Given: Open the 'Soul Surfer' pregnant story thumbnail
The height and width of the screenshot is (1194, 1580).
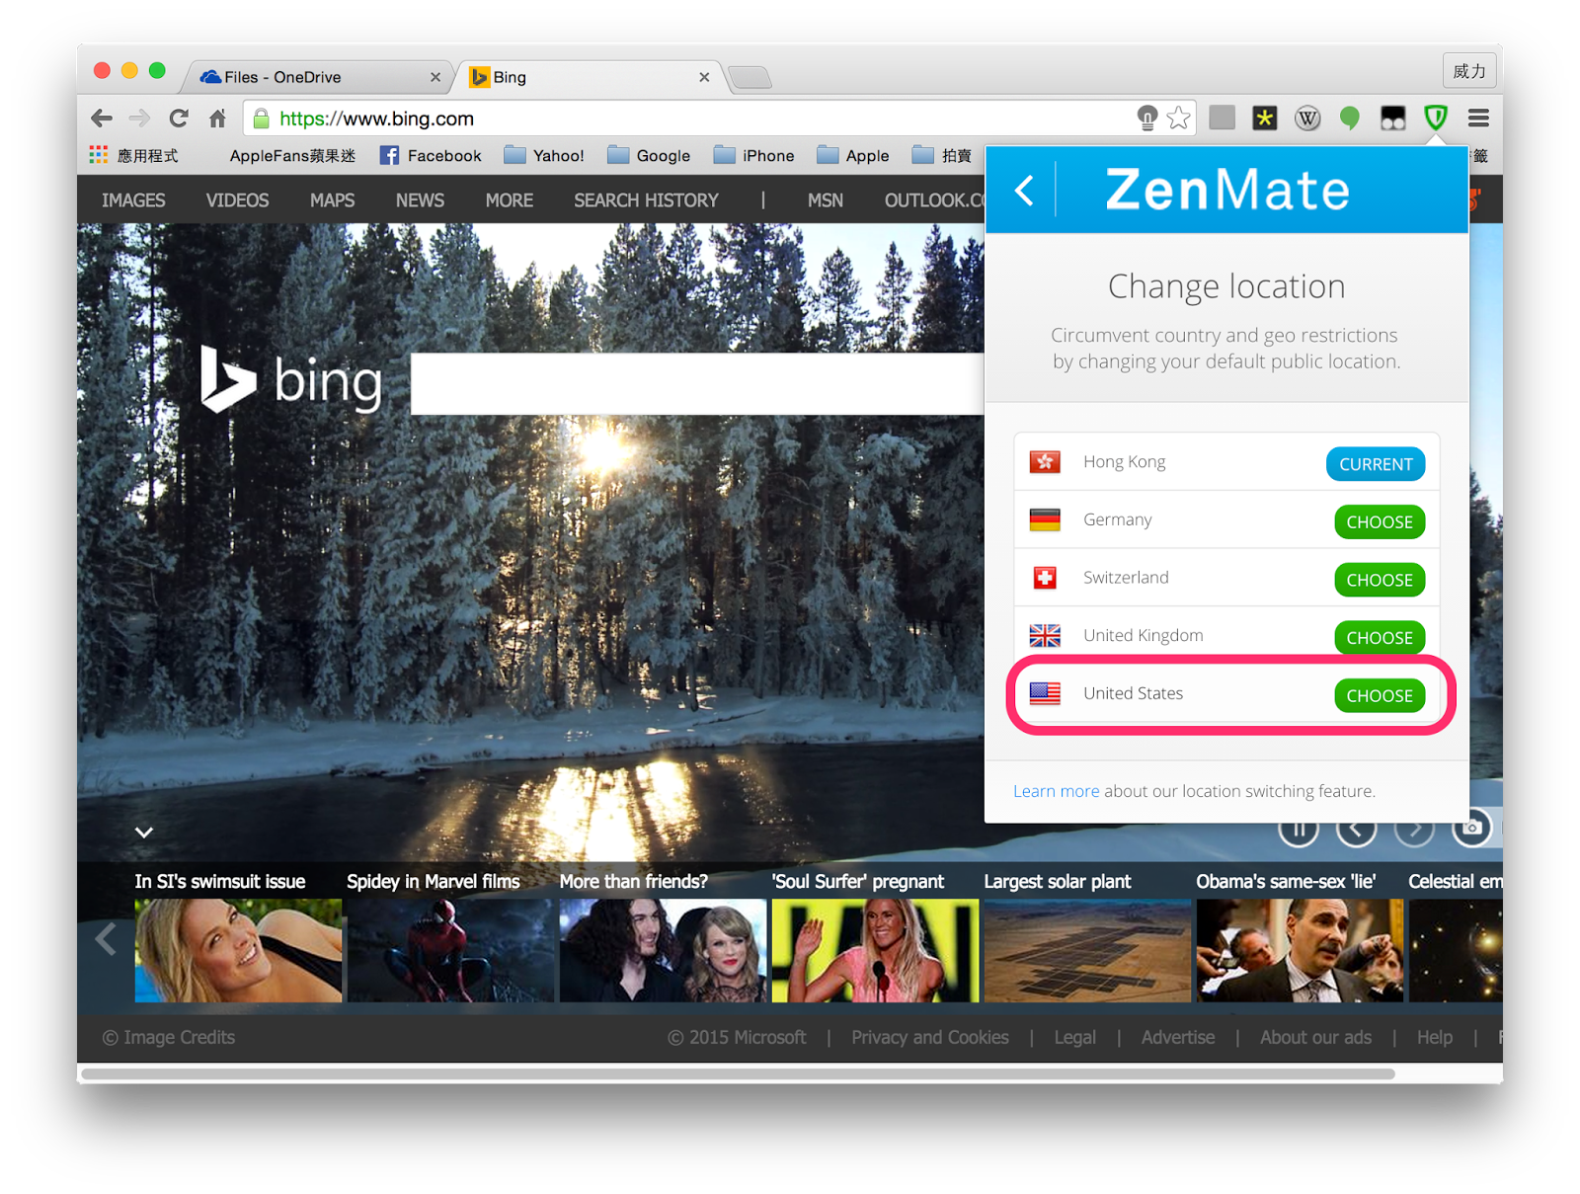Looking at the screenshot, I should point(875,950).
